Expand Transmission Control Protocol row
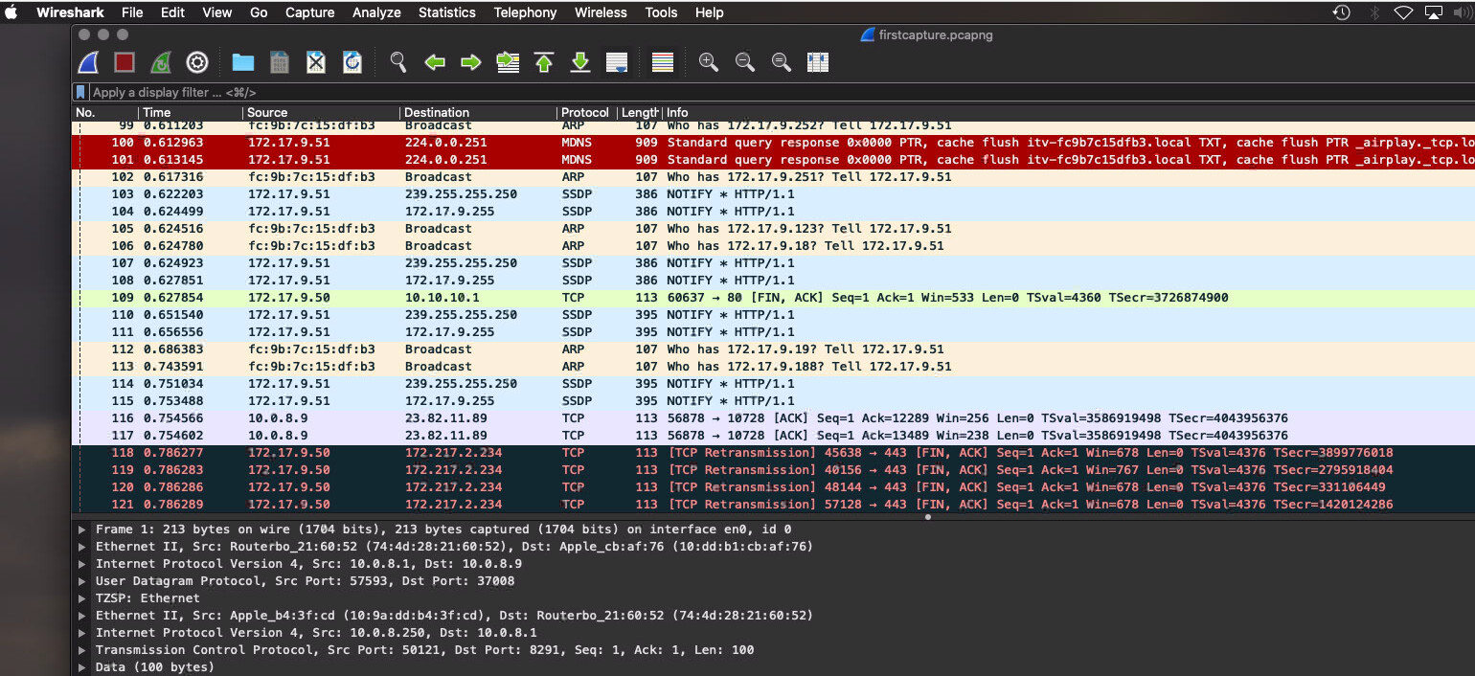 coord(82,649)
